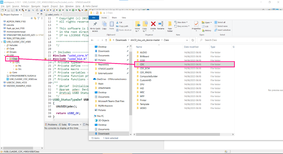Collapse all projects in Project Explorer

[x=31, y=18]
